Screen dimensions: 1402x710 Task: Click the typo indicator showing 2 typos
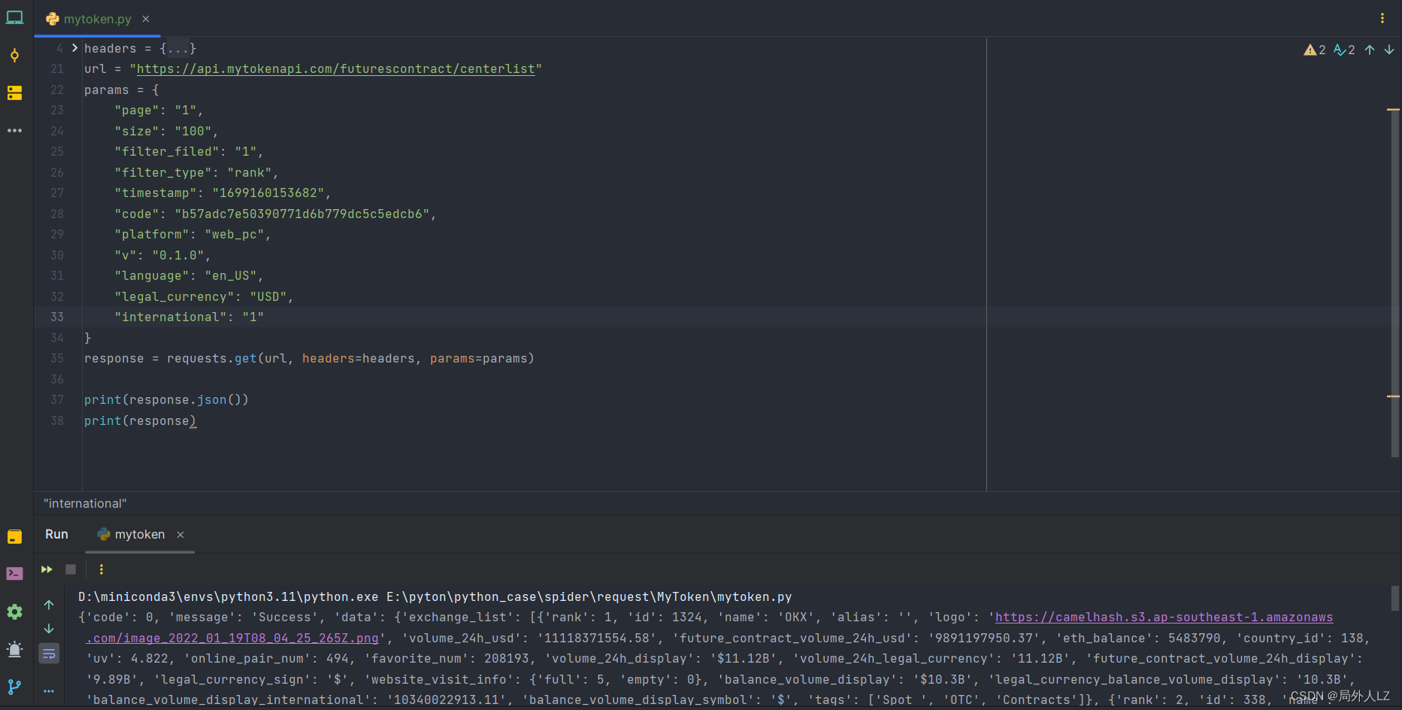pyautogui.click(x=1344, y=50)
